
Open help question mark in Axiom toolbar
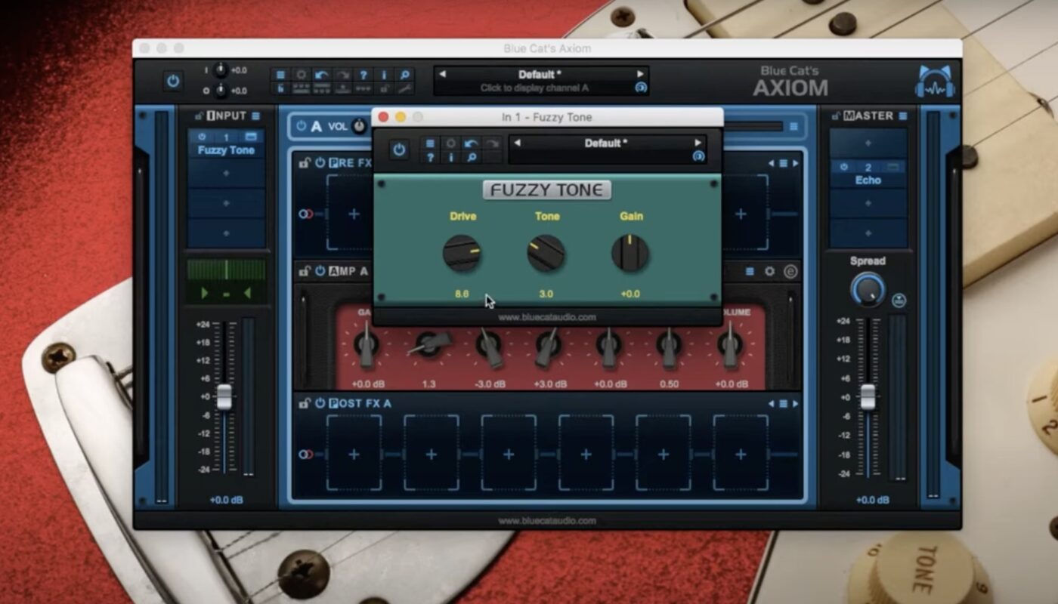(363, 75)
